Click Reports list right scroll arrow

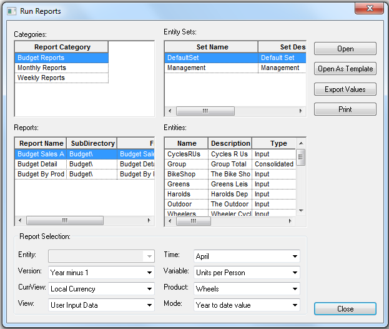tap(149, 220)
